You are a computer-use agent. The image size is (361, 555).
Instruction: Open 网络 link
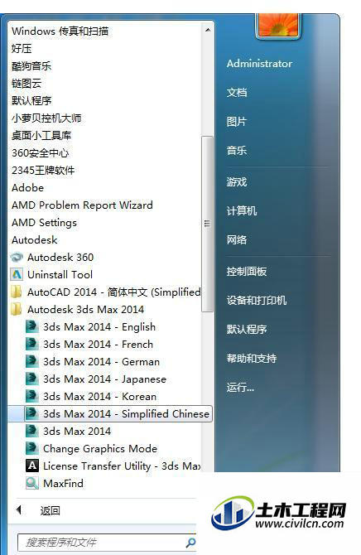point(237,239)
